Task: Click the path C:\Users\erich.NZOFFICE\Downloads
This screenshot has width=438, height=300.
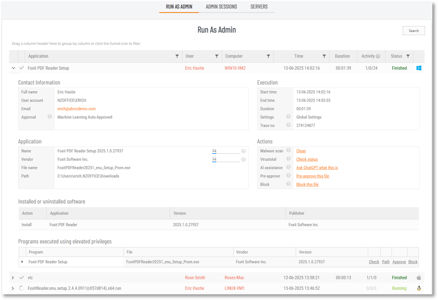Action: (x=88, y=176)
